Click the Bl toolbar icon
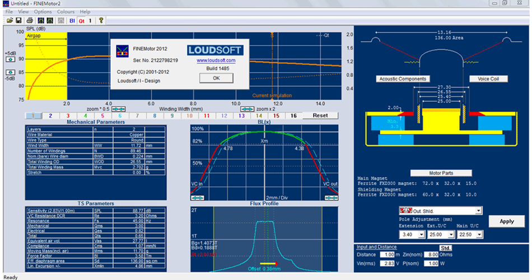This screenshot has width=532, height=280. coord(72,21)
